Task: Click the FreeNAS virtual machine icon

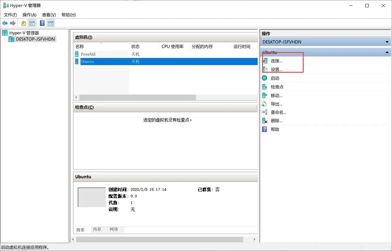Action: click(x=77, y=54)
